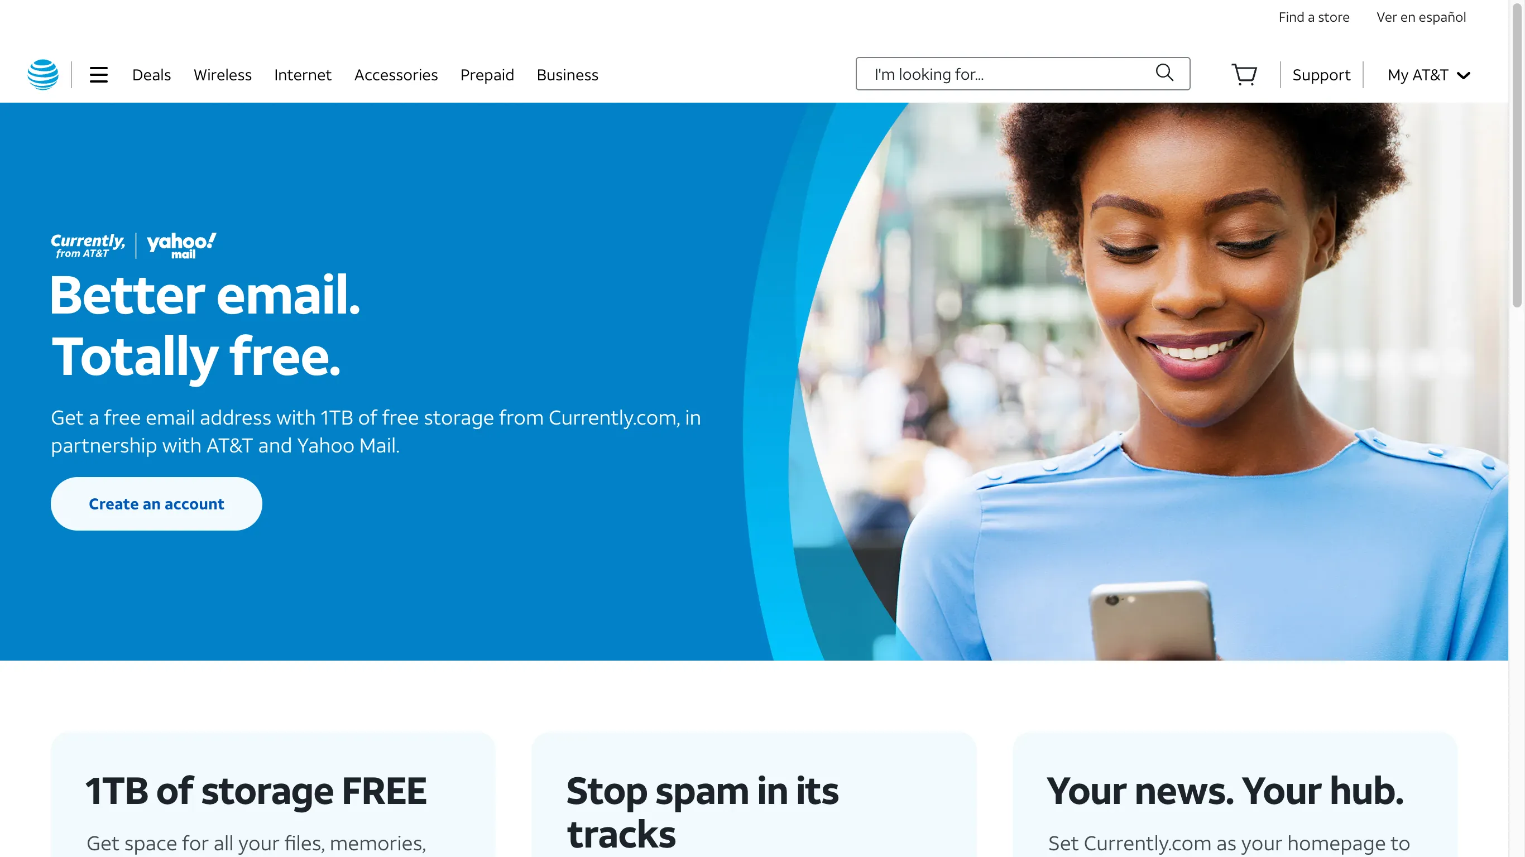The height and width of the screenshot is (857, 1525).
Task: Click the Ver en español link
Action: coord(1421,17)
